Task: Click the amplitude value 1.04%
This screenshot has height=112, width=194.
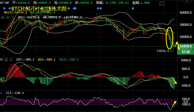Action: coord(145,3)
